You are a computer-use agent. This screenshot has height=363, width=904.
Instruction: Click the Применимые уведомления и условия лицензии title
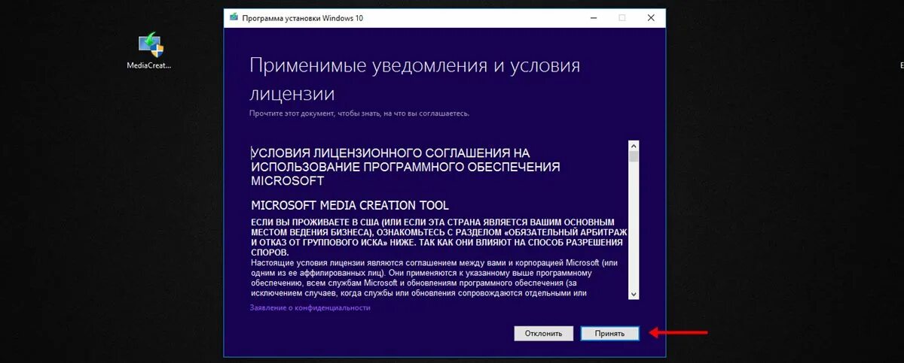pos(415,79)
